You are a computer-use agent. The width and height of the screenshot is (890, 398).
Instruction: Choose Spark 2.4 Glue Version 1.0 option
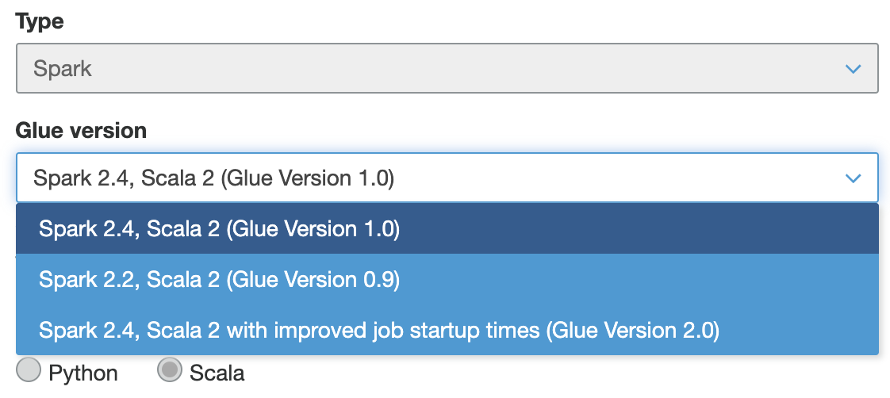point(447,229)
